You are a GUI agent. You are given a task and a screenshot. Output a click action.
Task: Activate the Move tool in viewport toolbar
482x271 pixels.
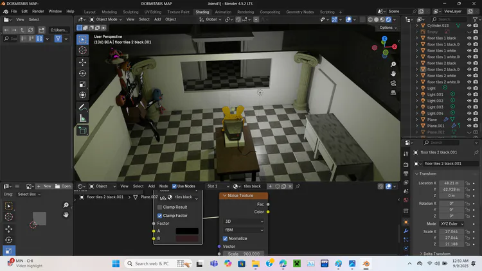tap(82, 62)
